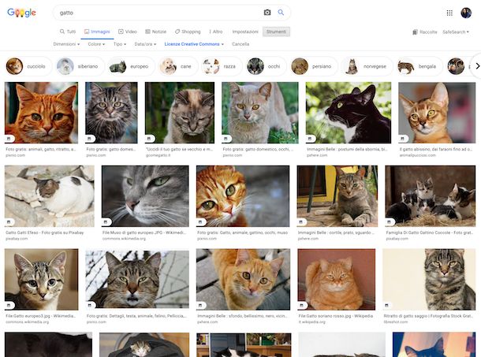Expand the Tipo filter dropdown
This screenshot has width=481, height=357.
coord(120,44)
